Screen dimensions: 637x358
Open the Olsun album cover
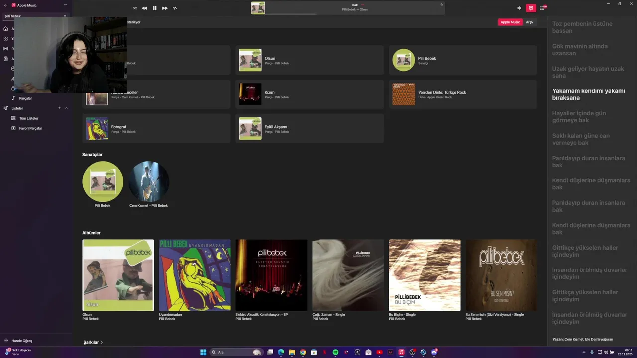point(118,275)
